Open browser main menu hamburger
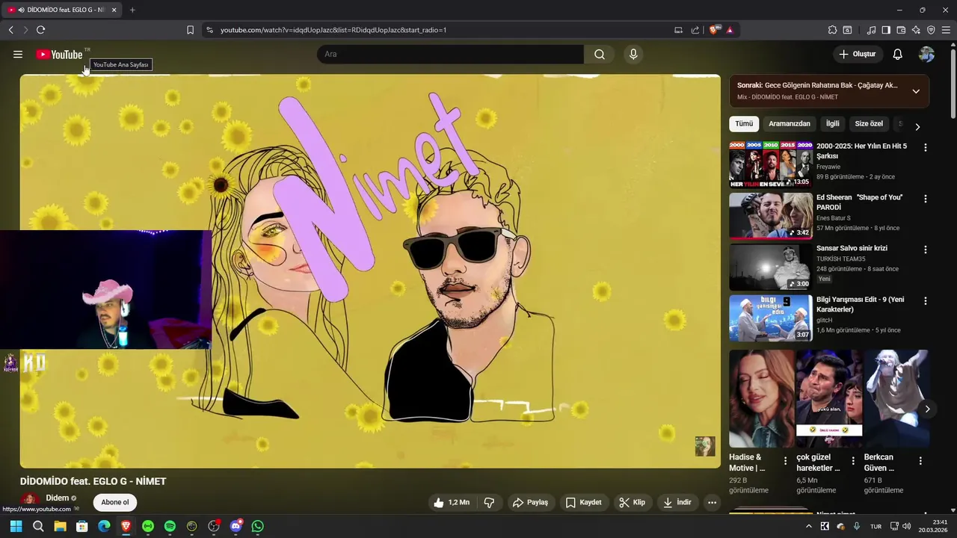The image size is (957, 538). pyautogui.click(x=946, y=30)
